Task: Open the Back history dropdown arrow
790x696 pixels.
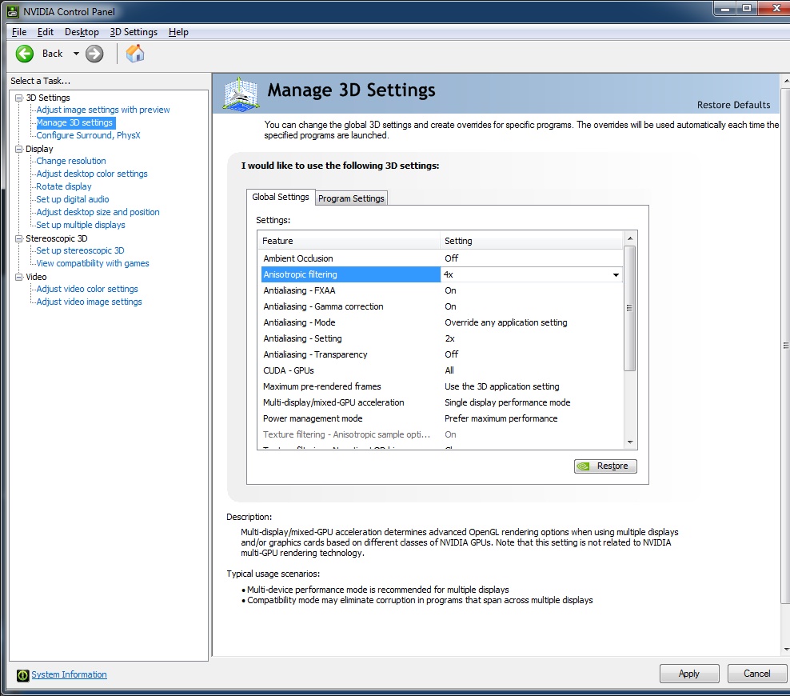Action: [x=76, y=54]
